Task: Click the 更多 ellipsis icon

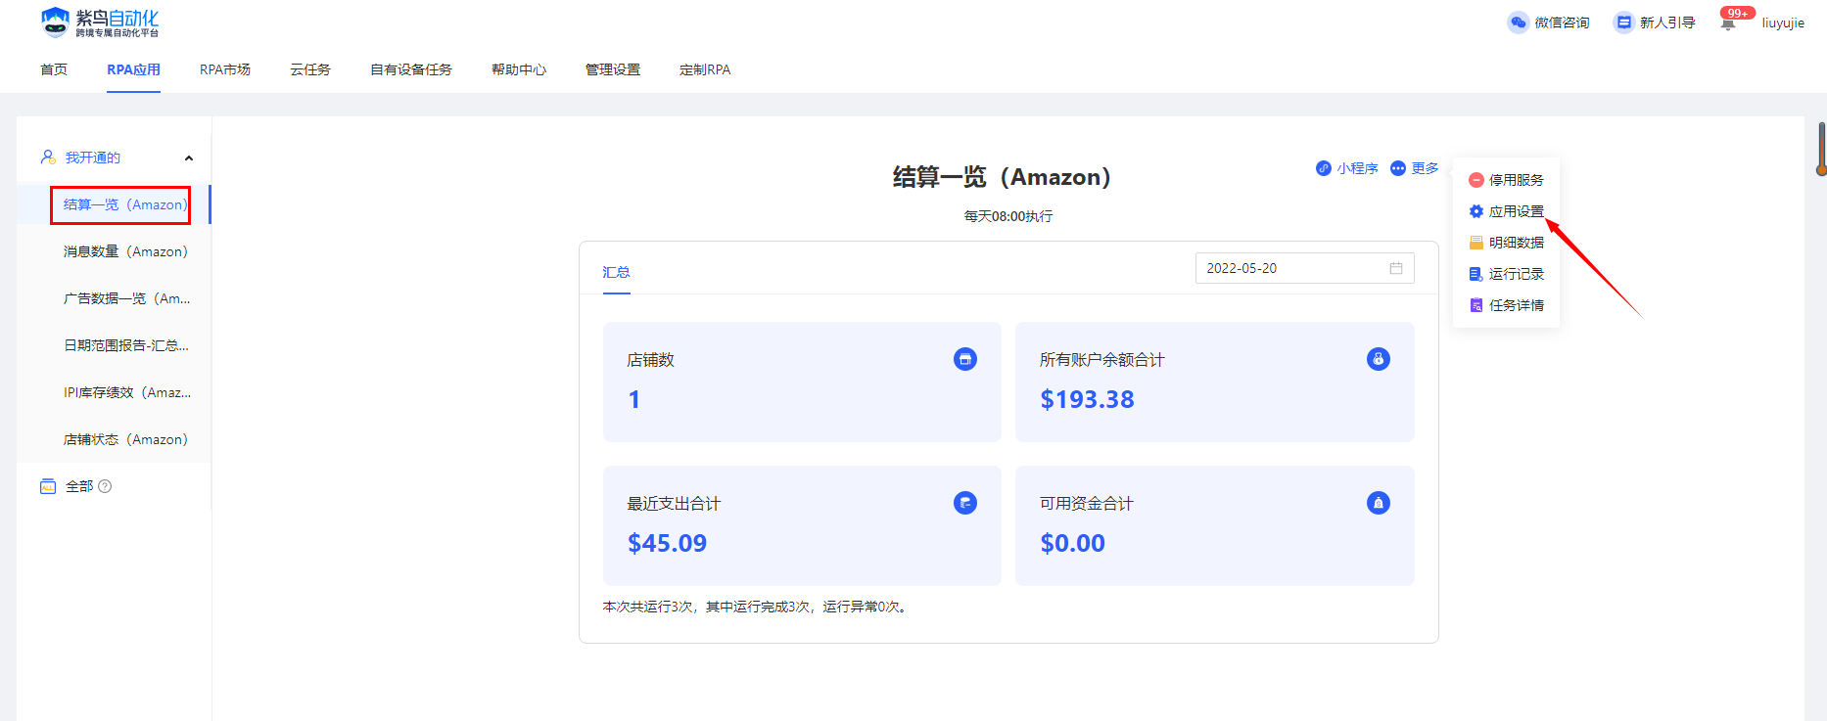Action: (x=1398, y=168)
